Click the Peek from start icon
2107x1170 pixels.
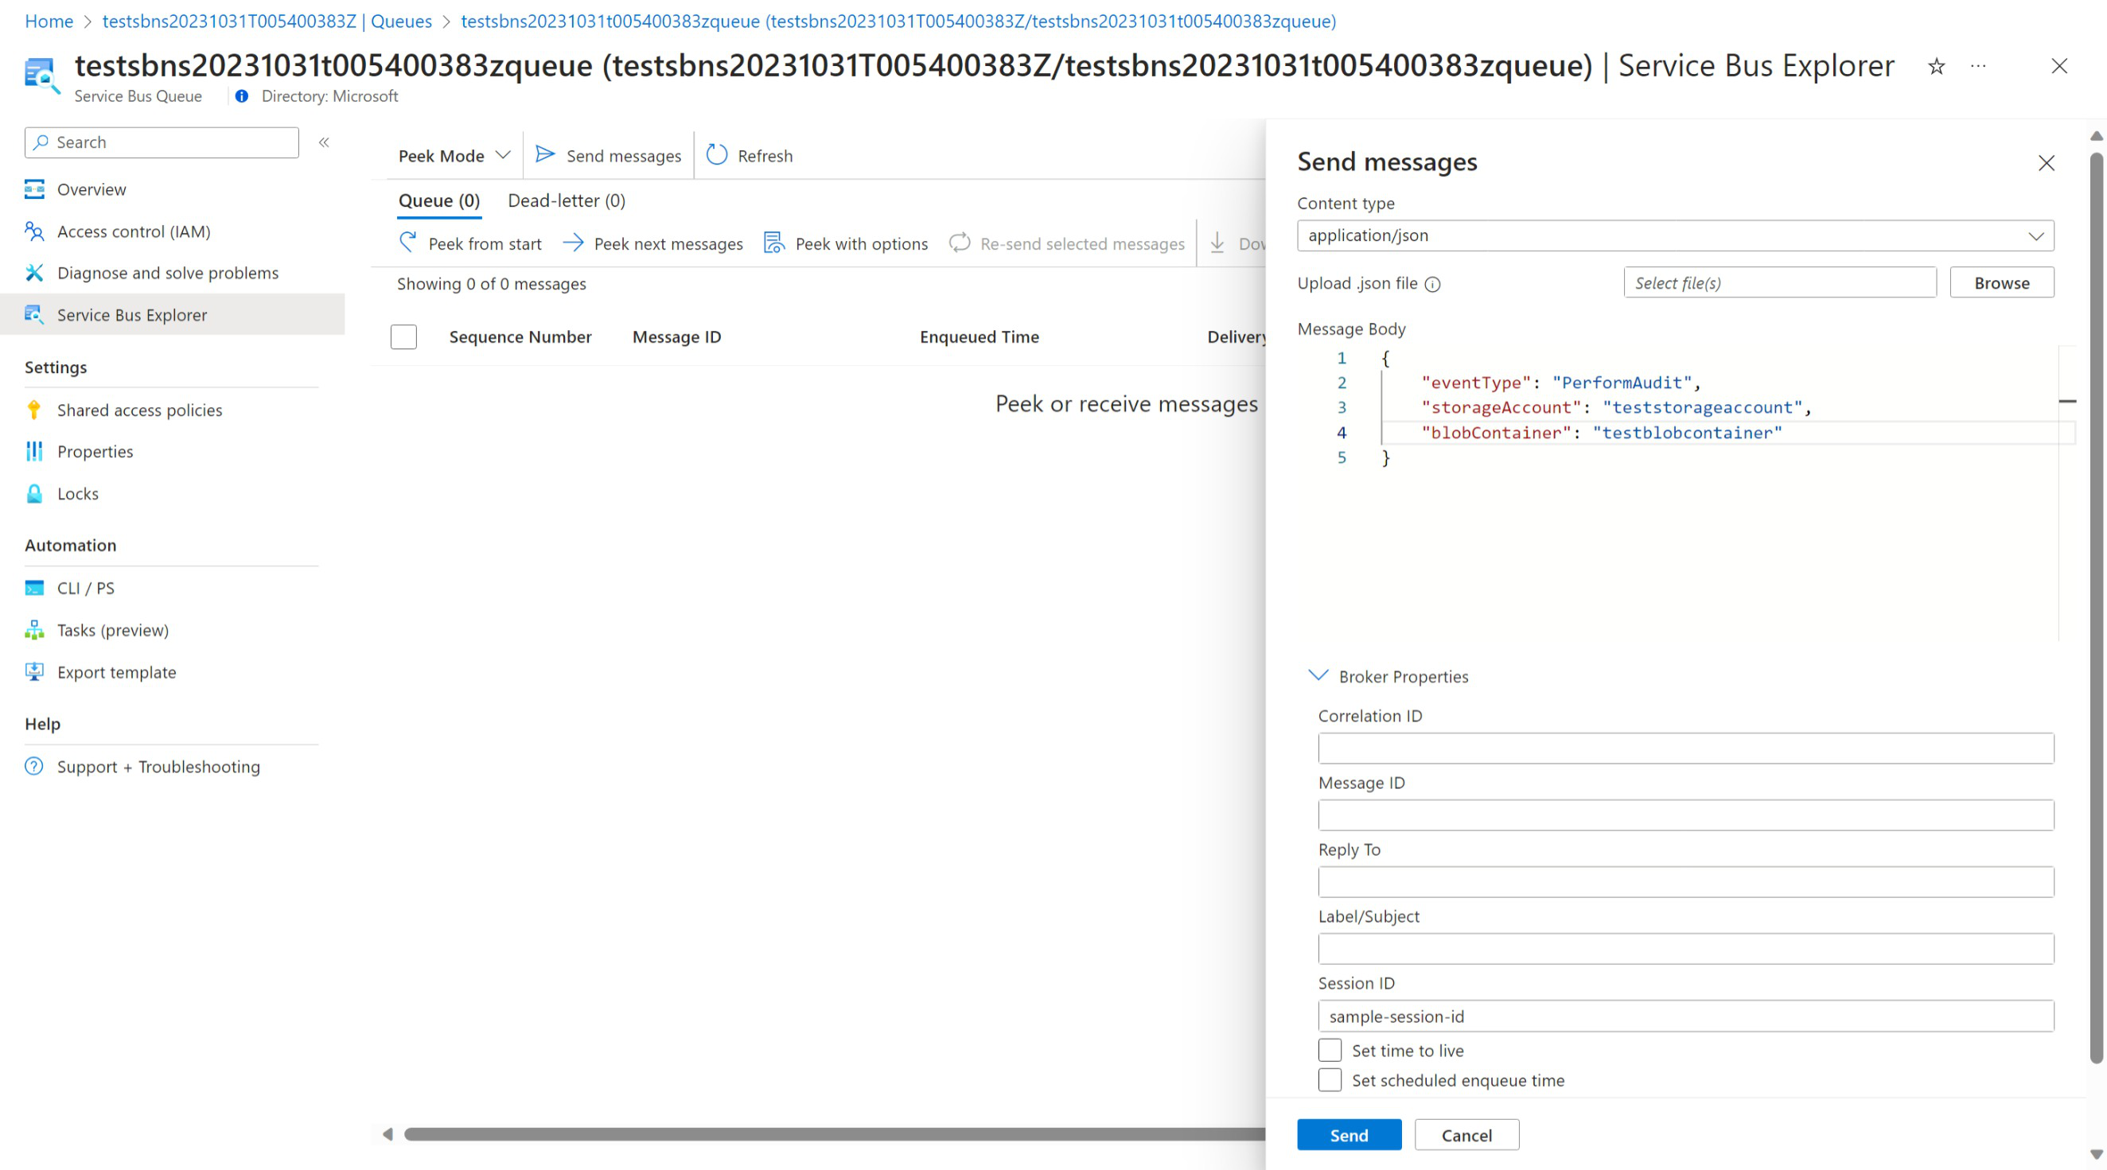(409, 242)
